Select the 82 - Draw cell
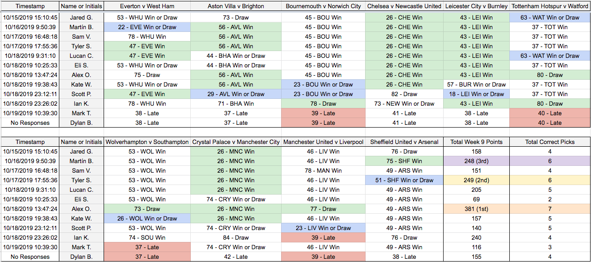The width and height of the screenshot is (591, 262). (404, 94)
